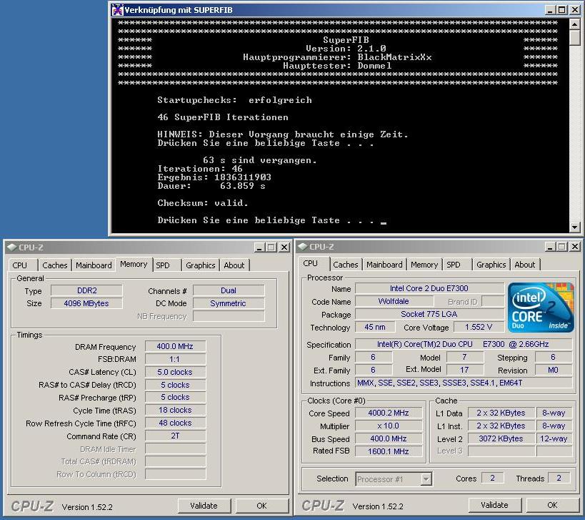Screen dimensions: 585x520
Task: Click the Intel Core 2 Duo logo
Action: pos(541,308)
